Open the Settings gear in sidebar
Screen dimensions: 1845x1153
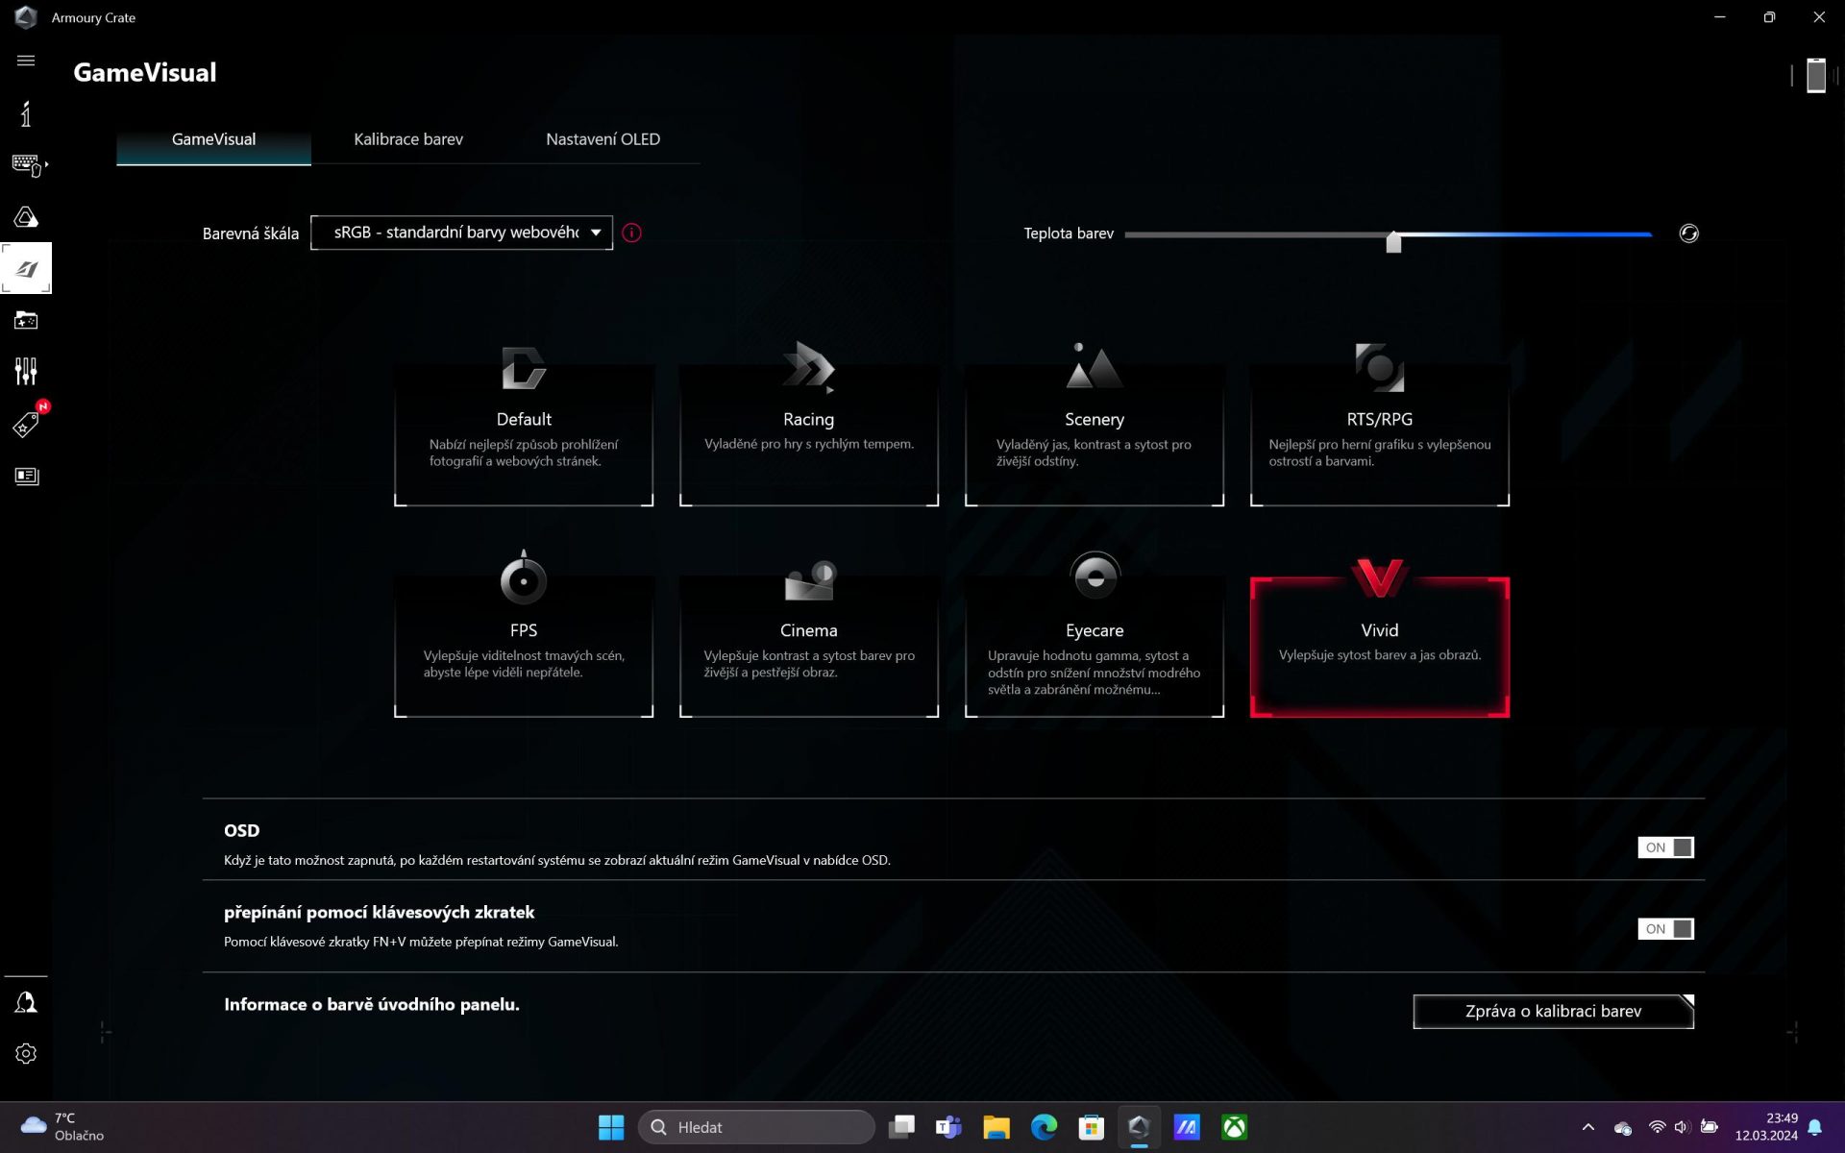26,1053
